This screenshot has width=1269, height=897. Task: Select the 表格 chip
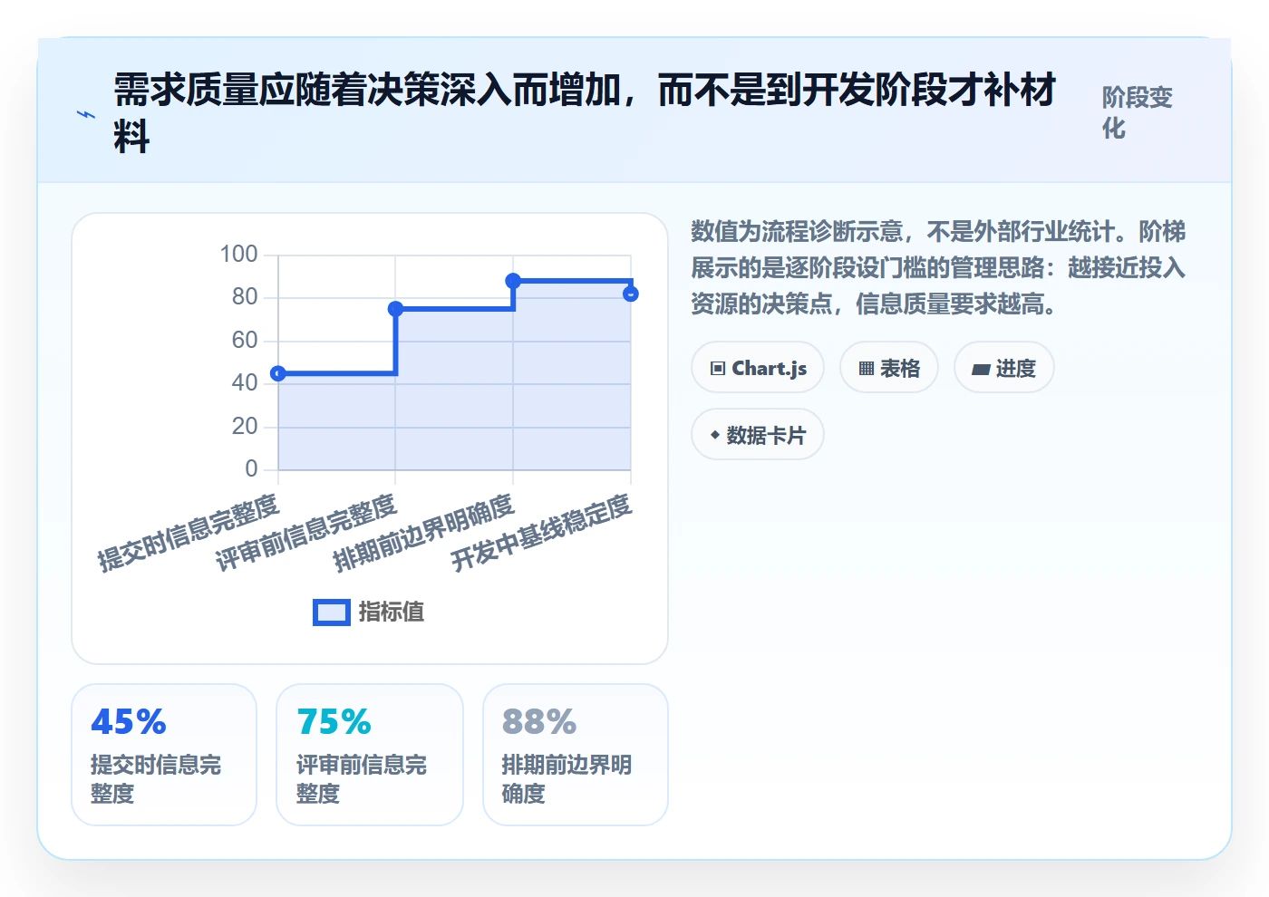888,368
